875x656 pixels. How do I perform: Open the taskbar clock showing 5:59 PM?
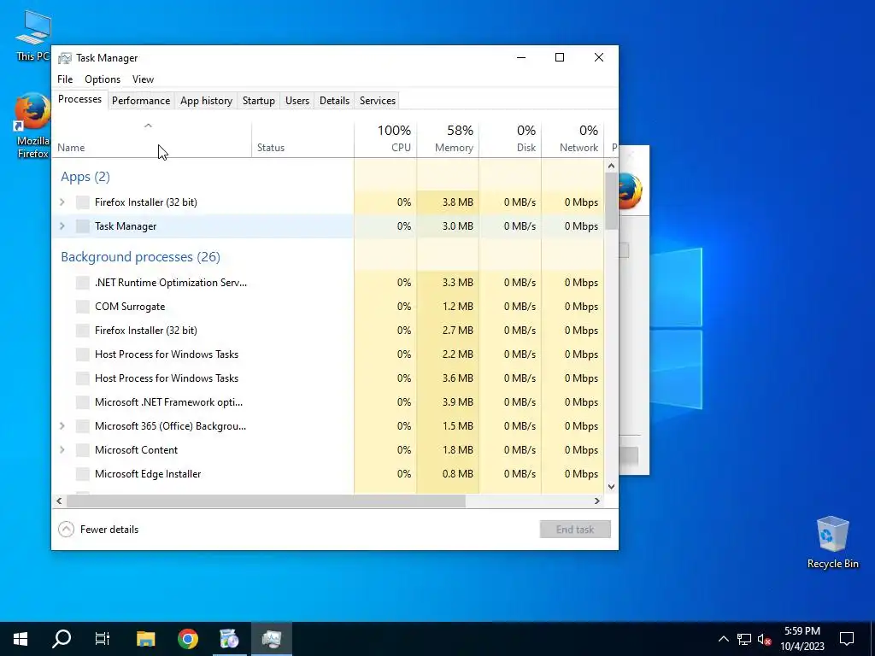tap(802, 639)
